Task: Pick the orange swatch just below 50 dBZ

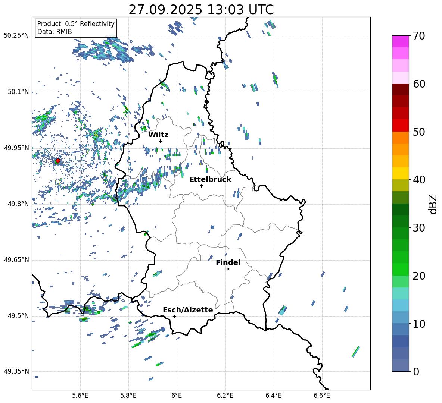Action: point(401,138)
